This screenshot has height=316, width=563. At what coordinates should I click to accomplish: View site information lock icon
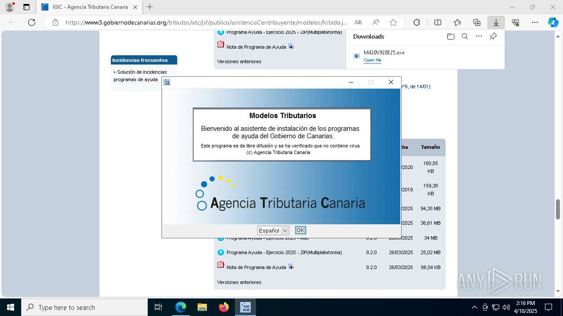55,22
